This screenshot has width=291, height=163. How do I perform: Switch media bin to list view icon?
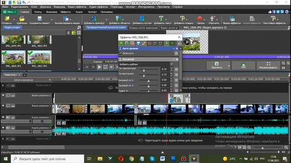pos(79,33)
